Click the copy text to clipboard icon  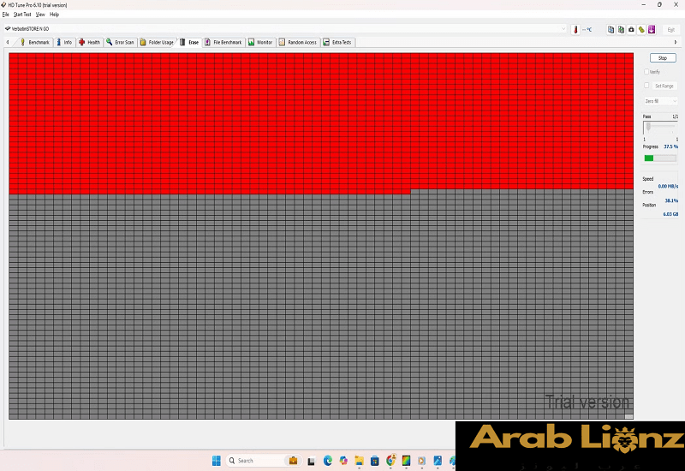(611, 29)
